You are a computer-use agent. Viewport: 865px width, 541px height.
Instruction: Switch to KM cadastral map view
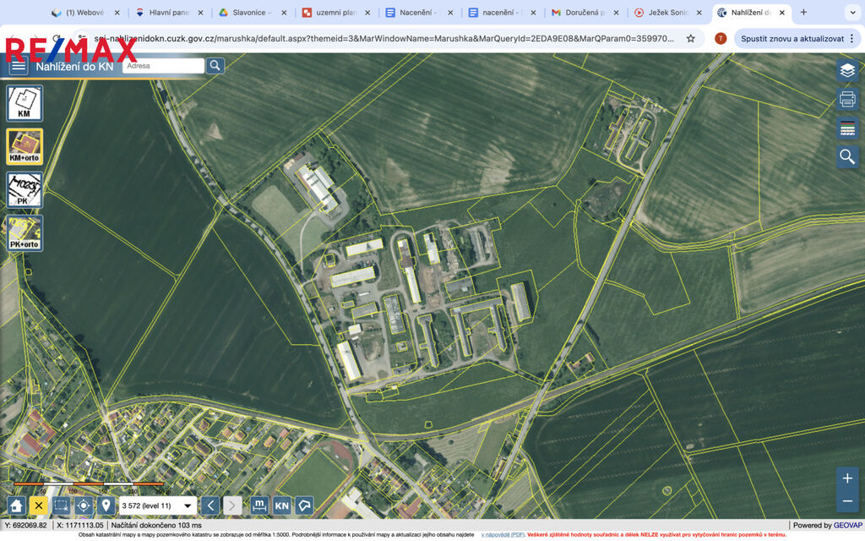pos(24,103)
